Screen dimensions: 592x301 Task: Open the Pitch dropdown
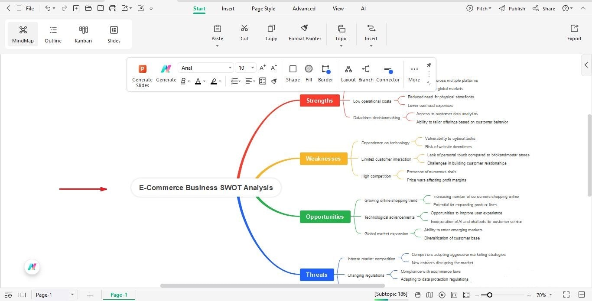(479, 8)
